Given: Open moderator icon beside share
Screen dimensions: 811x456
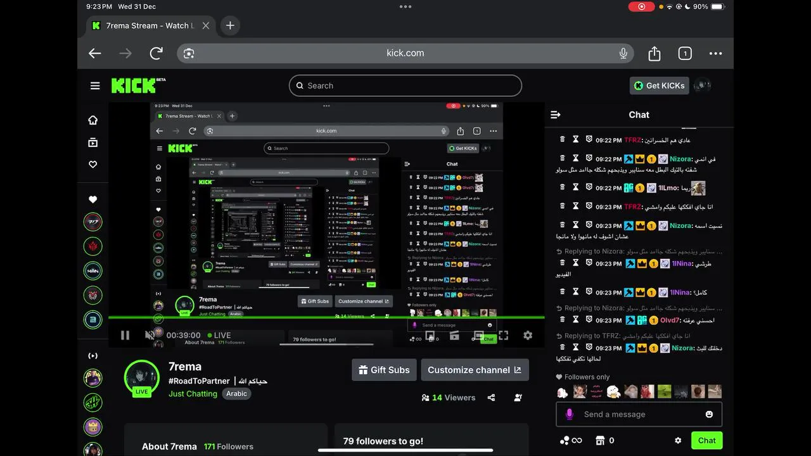Looking at the screenshot, I should [x=518, y=398].
